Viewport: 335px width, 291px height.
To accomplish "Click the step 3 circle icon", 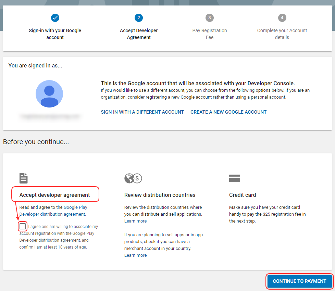I will (209, 17).
